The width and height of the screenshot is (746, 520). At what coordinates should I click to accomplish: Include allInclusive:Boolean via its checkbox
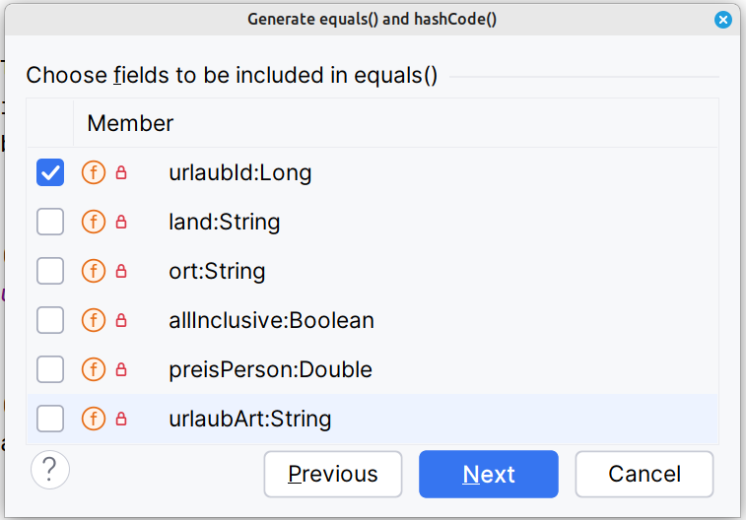[x=50, y=321]
